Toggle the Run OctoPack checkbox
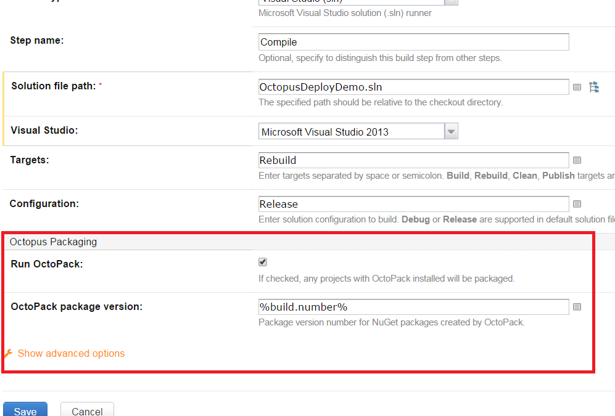The height and width of the screenshot is (416, 615). [263, 263]
